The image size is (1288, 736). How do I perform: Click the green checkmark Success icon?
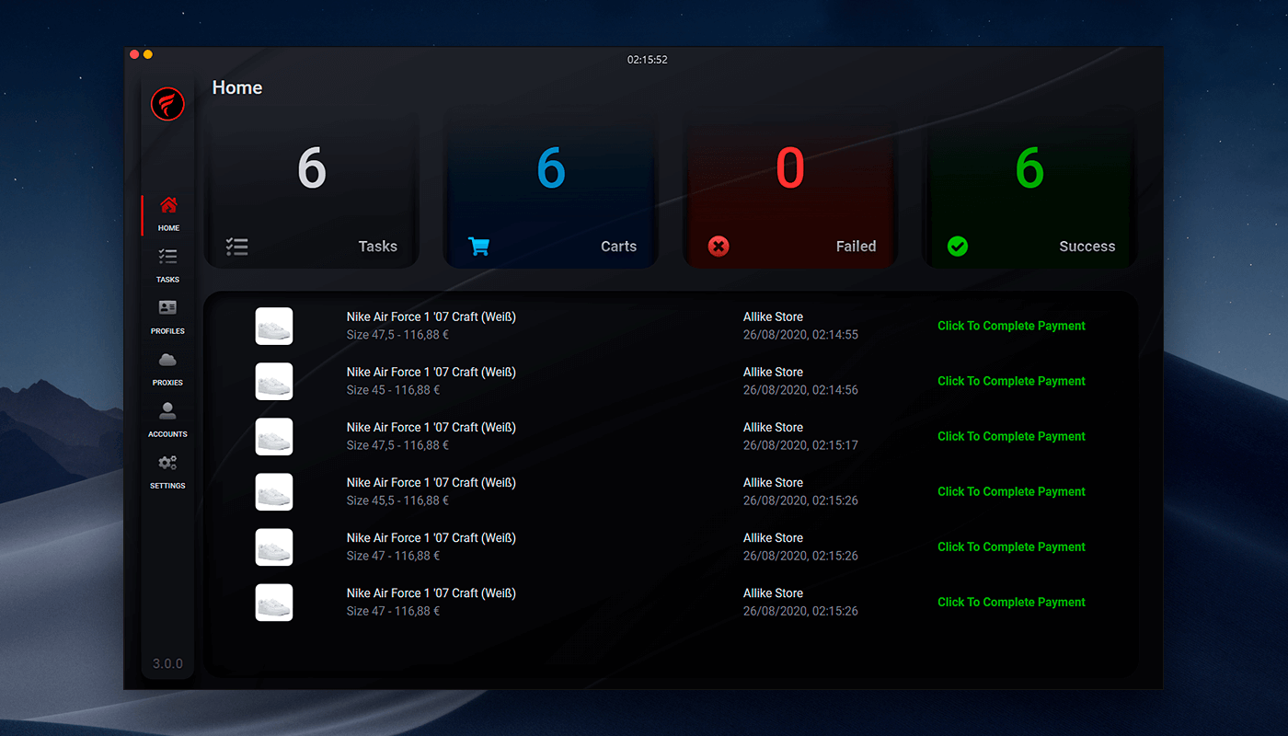pyautogui.click(x=958, y=247)
